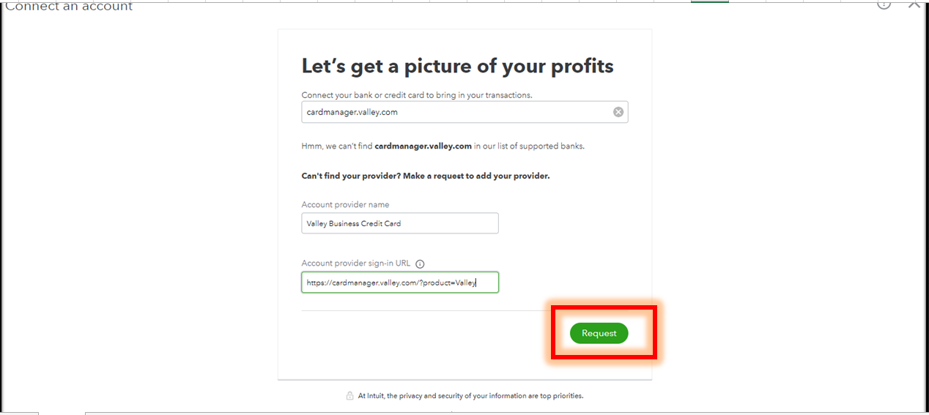Open the help icon at the top right
This screenshot has width=929, height=415.
pyautogui.click(x=884, y=4)
